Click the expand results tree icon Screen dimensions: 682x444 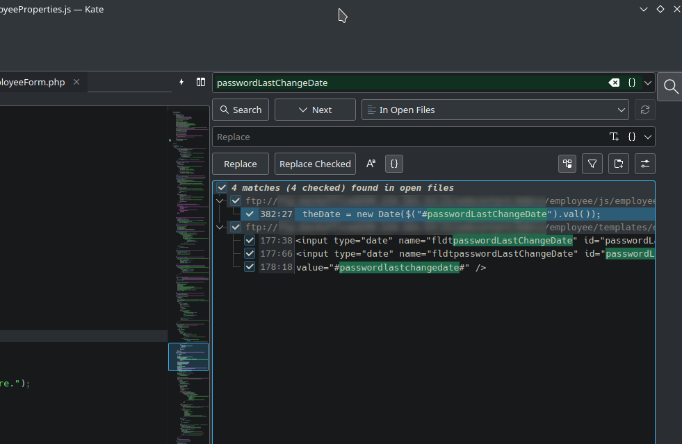tap(568, 164)
